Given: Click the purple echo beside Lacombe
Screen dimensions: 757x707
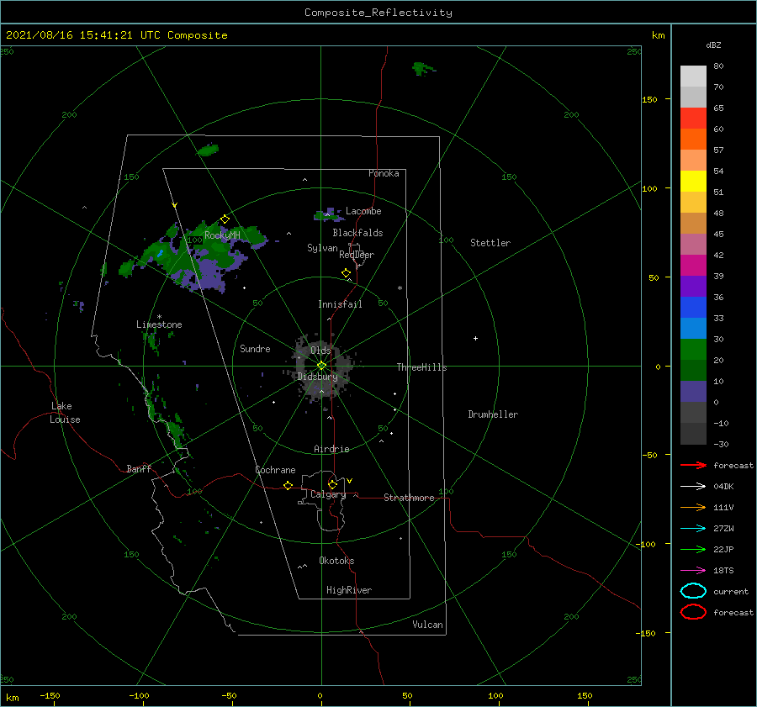Looking at the screenshot, I should click(x=327, y=215).
